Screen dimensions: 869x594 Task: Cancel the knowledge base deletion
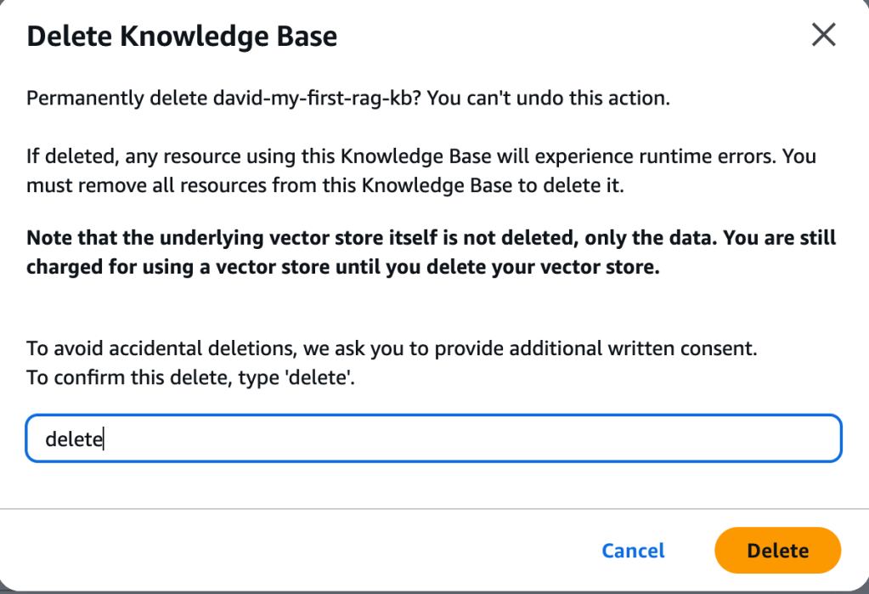tap(633, 551)
